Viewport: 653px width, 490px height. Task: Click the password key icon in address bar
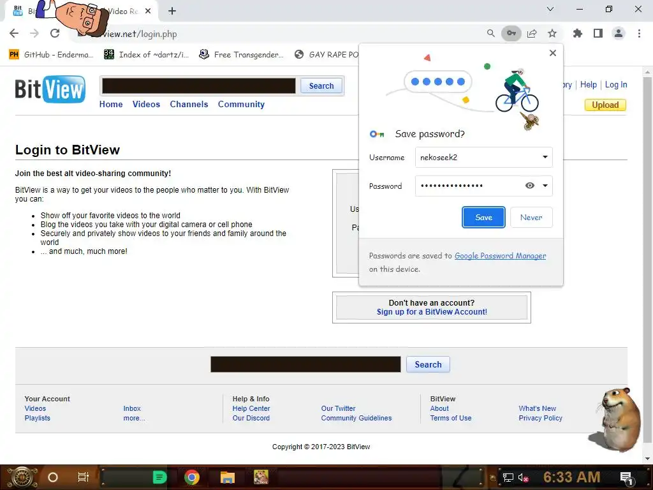point(511,33)
